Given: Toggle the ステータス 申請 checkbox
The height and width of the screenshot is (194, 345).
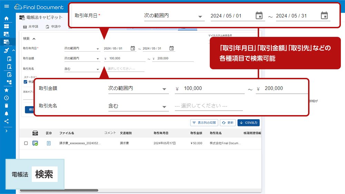Looking at the screenshot, I should tap(25, 82).
